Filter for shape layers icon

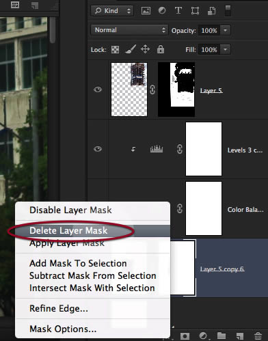(x=195, y=11)
